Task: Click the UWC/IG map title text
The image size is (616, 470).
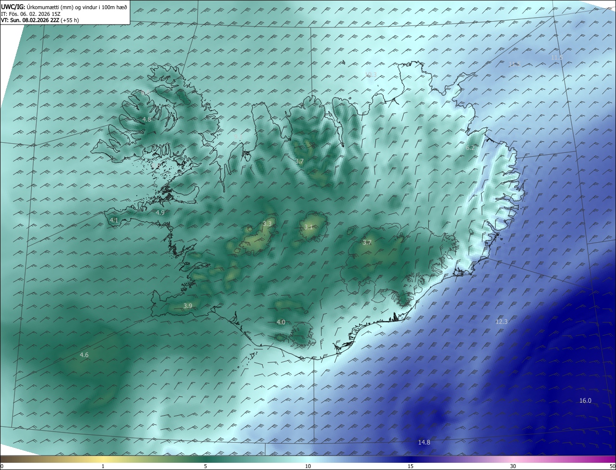Action: point(64,7)
